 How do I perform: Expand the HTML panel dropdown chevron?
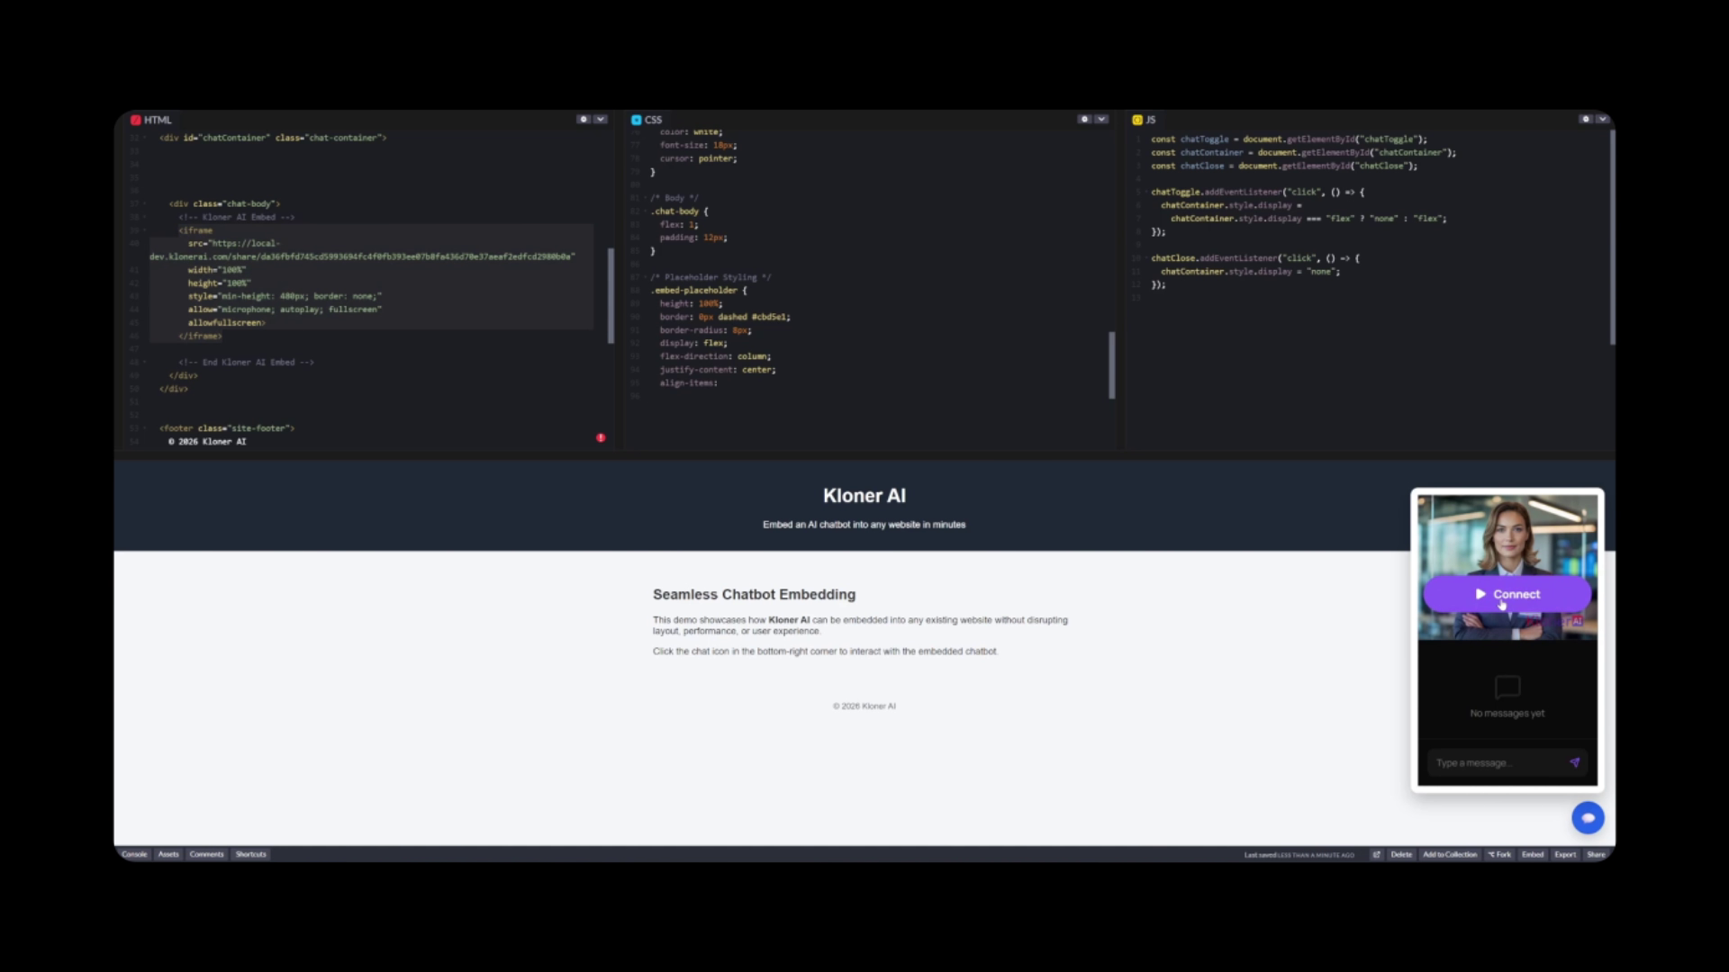tap(601, 119)
